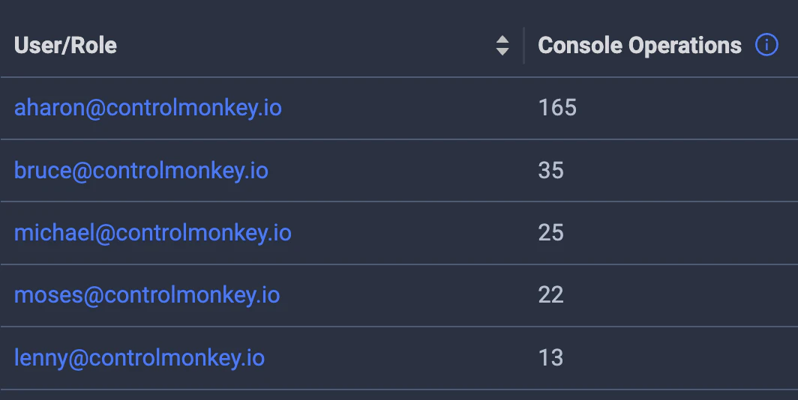Select the 25 console operations cell

pos(550,233)
